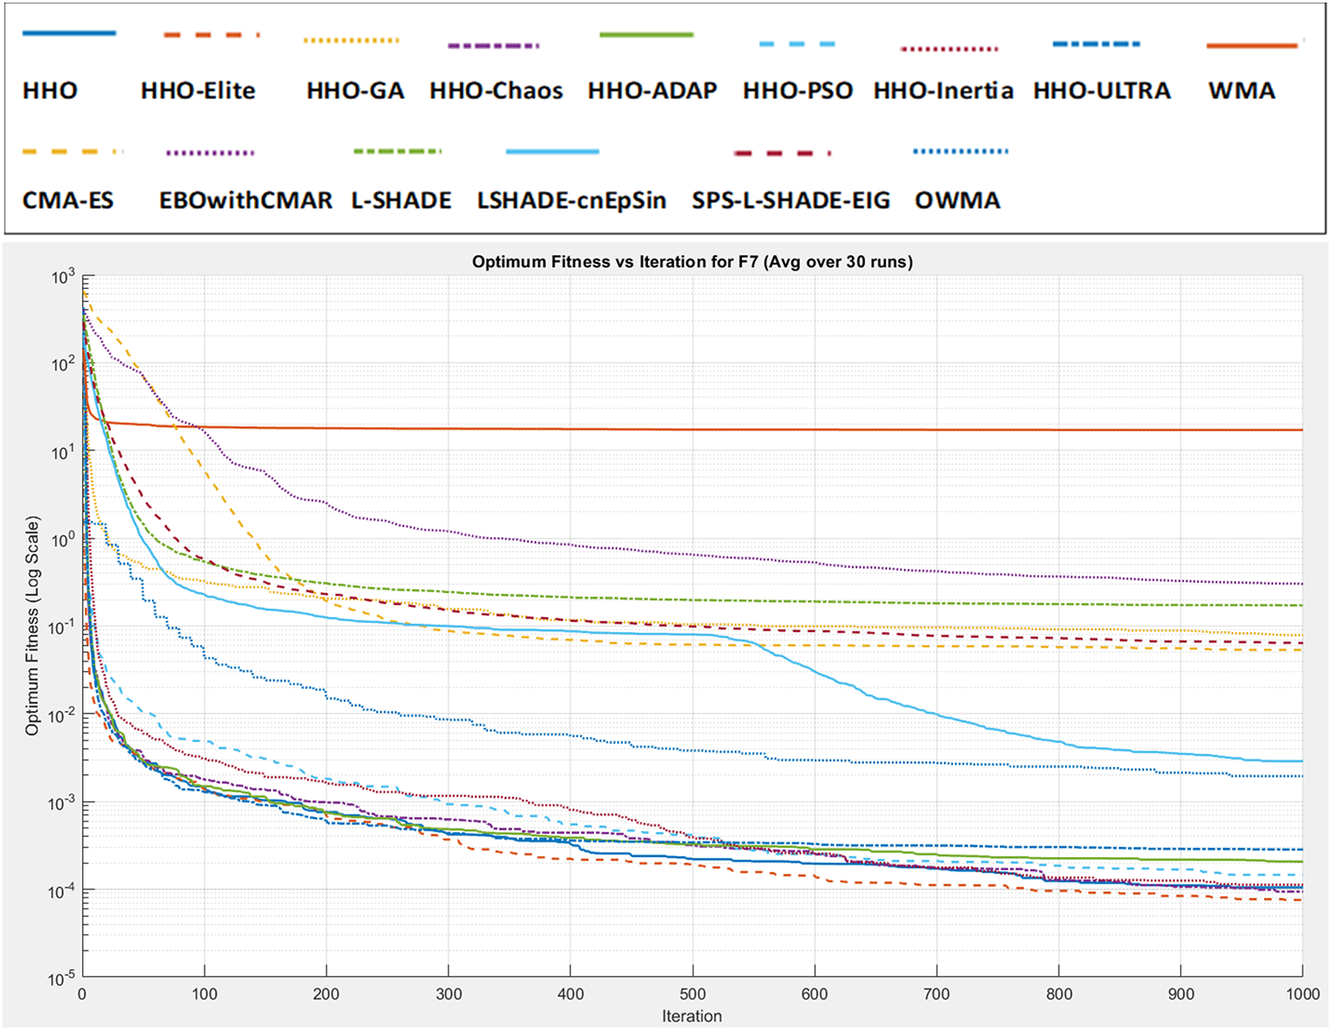This screenshot has height=1030, width=1331.
Task: Click the HHO-PSO light blue dashed sample
Action: click(x=797, y=44)
